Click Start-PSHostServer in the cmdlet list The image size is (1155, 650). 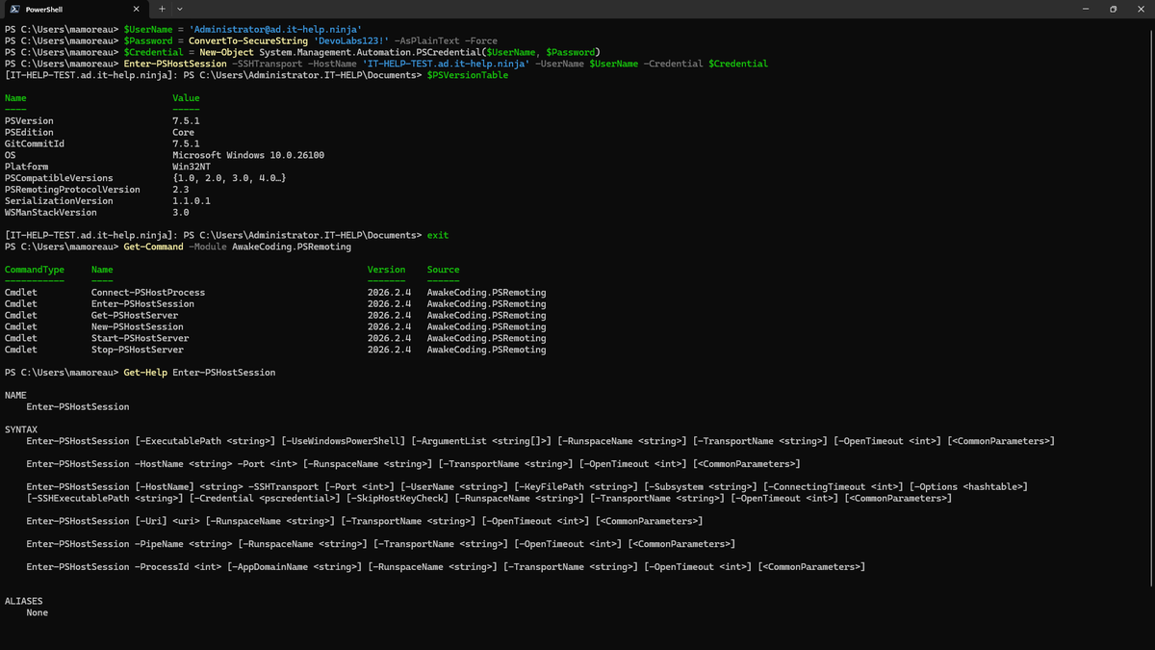pyautogui.click(x=140, y=339)
